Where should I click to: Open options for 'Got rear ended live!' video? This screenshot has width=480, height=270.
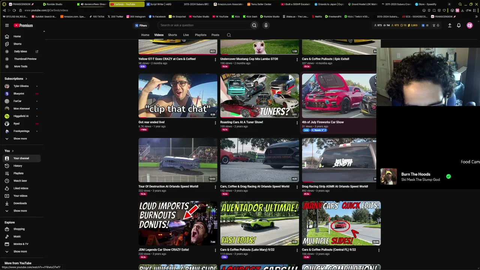pyautogui.click(x=215, y=122)
